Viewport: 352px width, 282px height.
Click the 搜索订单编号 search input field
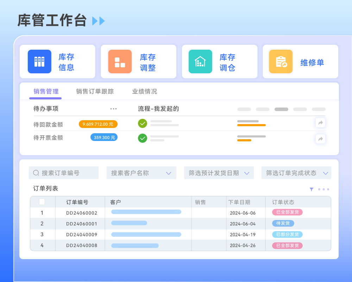click(63, 173)
